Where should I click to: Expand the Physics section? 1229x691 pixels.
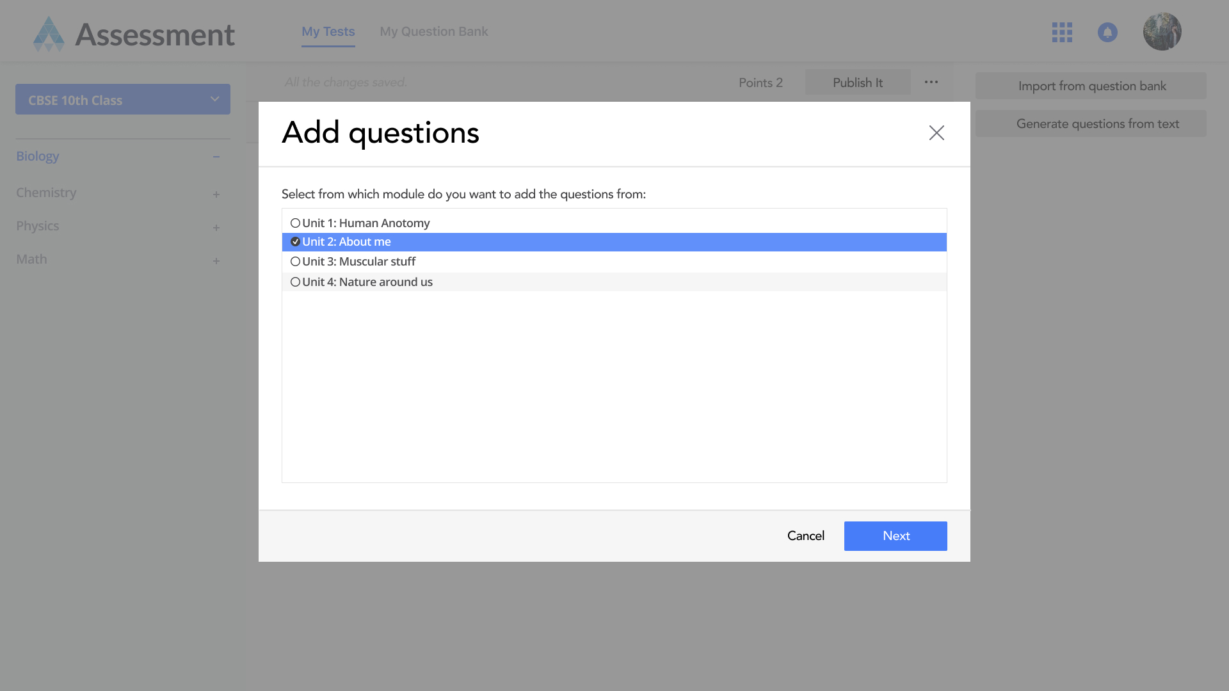(216, 228)
